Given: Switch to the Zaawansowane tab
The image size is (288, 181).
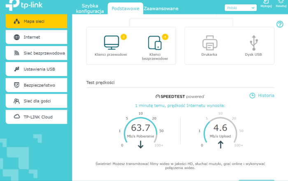Looking at the screenshot, I should coord(161,9).
